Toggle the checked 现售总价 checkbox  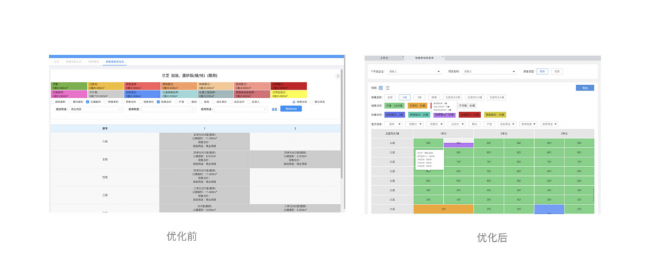coord(159,102)
